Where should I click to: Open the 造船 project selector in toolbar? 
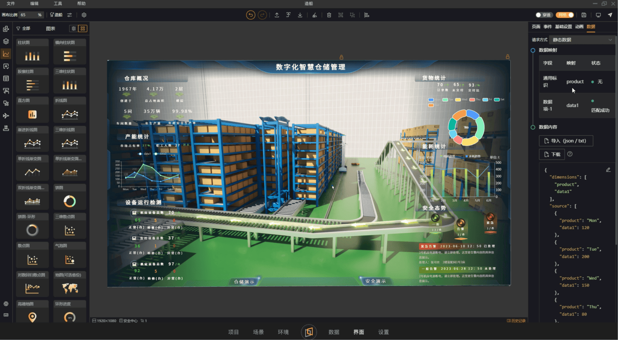click(57, 15)
